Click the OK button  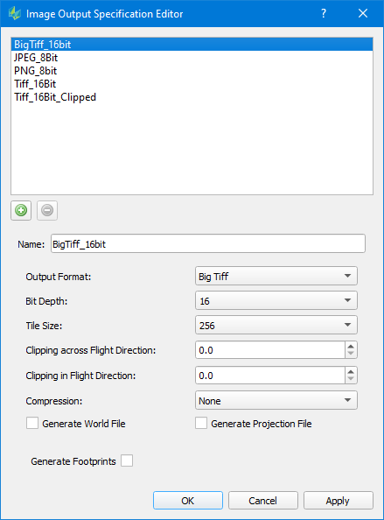pos(188,500)
